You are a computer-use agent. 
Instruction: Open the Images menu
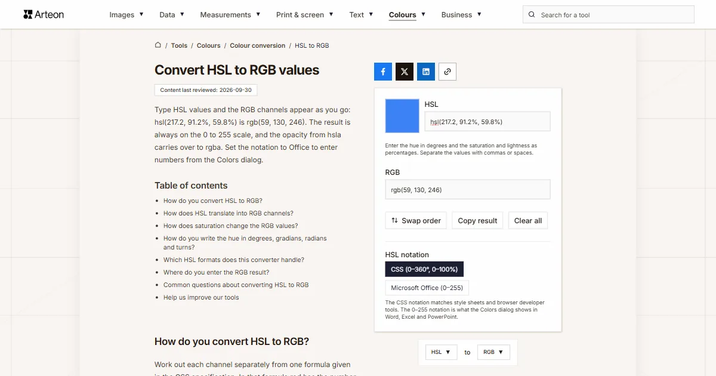pyautogui.click(x=126, y=14)
